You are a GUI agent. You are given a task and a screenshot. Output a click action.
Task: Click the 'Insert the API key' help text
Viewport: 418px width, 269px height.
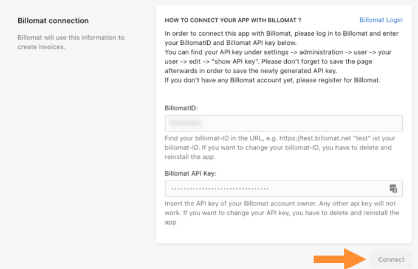[282, 213]
